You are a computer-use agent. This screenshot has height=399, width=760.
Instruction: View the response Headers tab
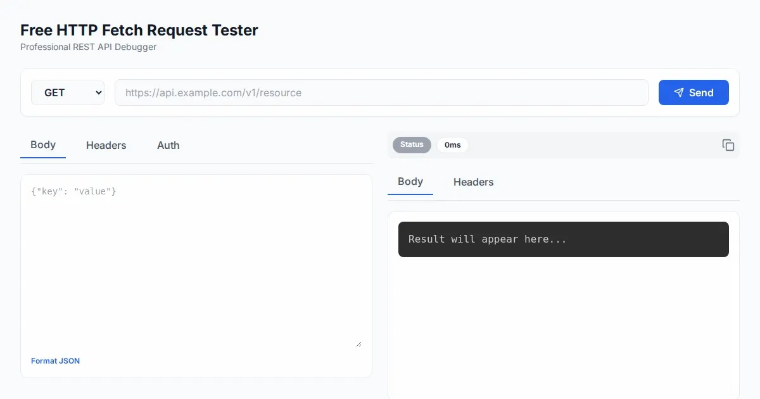click(473, 182)
